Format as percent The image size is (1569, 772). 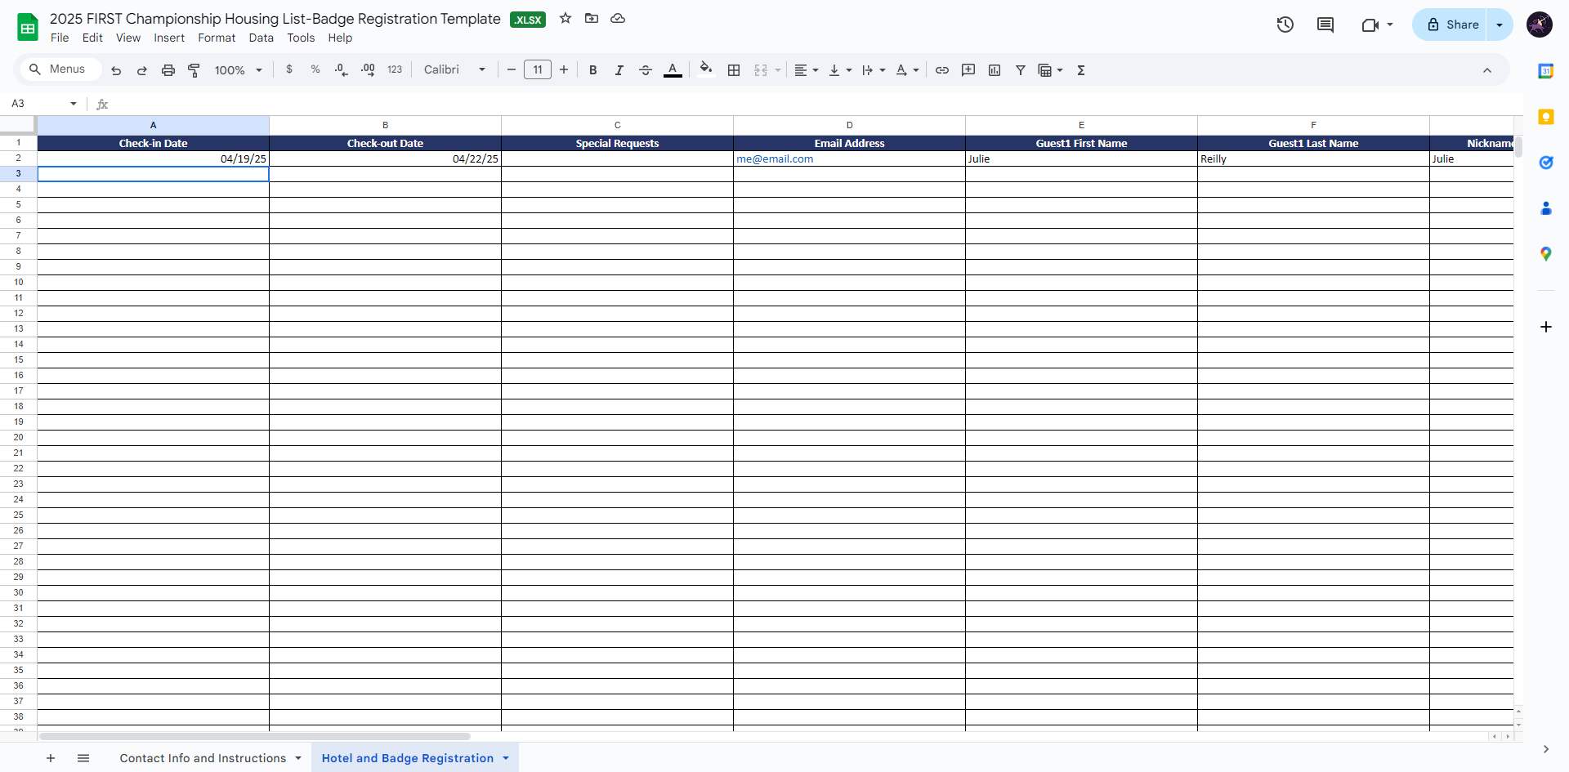(x=315, y=70)
